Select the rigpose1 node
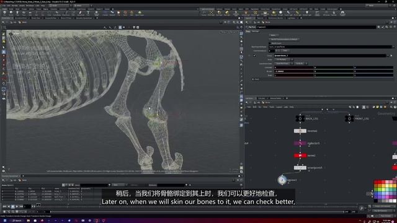397x223 pixels. pos(282,180)
